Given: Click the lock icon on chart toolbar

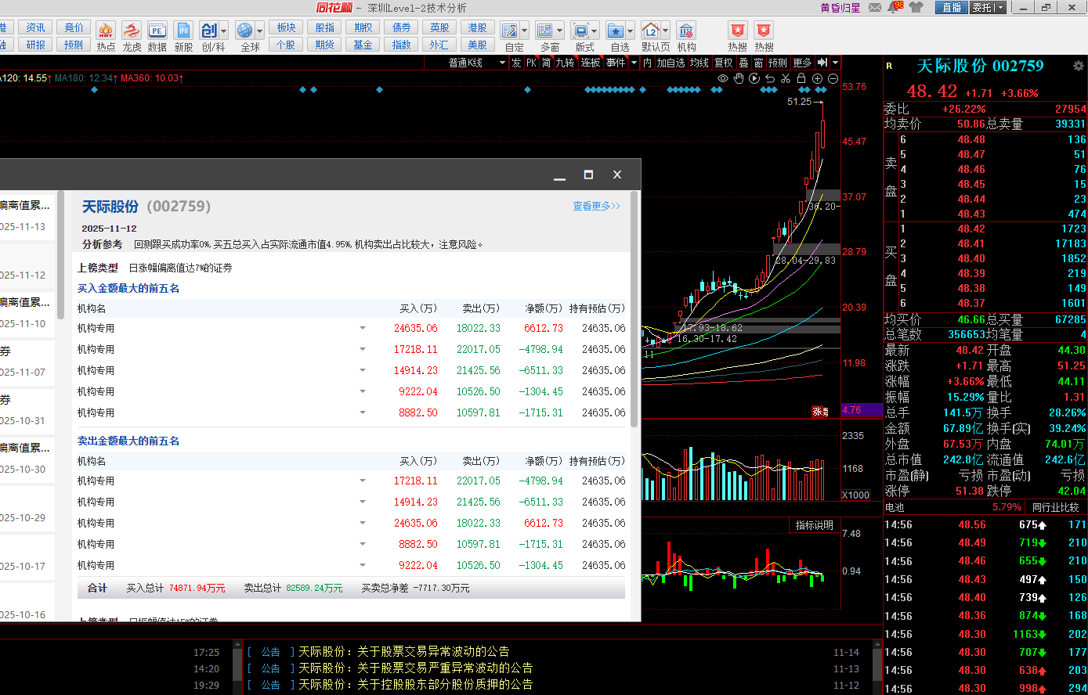Looking at the screenshot, I should point(801,78).
